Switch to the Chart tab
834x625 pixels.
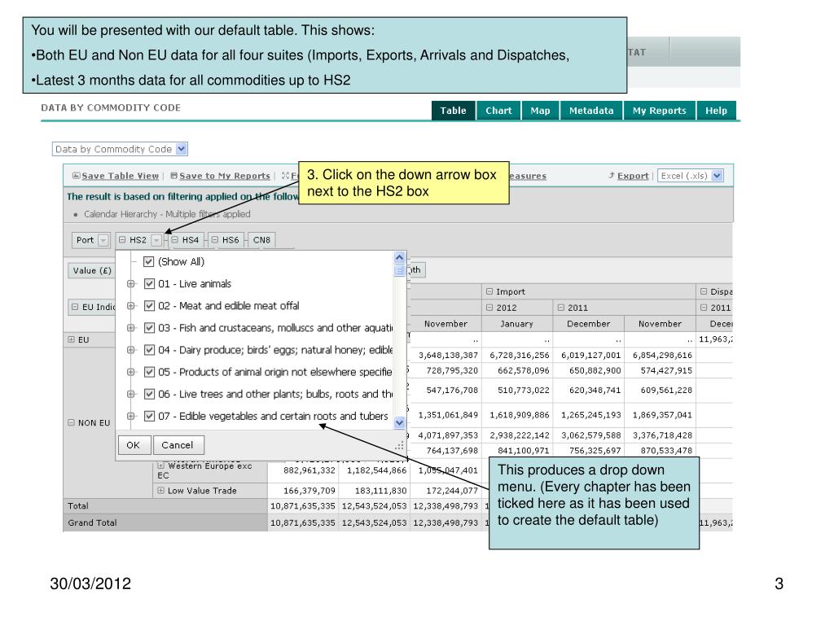pyautogui.click(x=498, y=111)
